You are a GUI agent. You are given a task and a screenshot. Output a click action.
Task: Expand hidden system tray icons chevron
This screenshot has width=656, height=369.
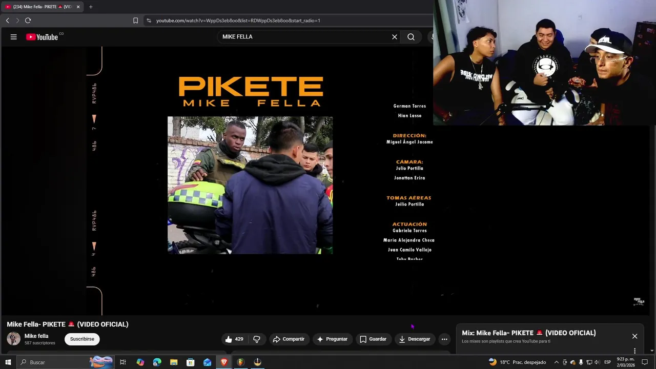tap(556, 362)
